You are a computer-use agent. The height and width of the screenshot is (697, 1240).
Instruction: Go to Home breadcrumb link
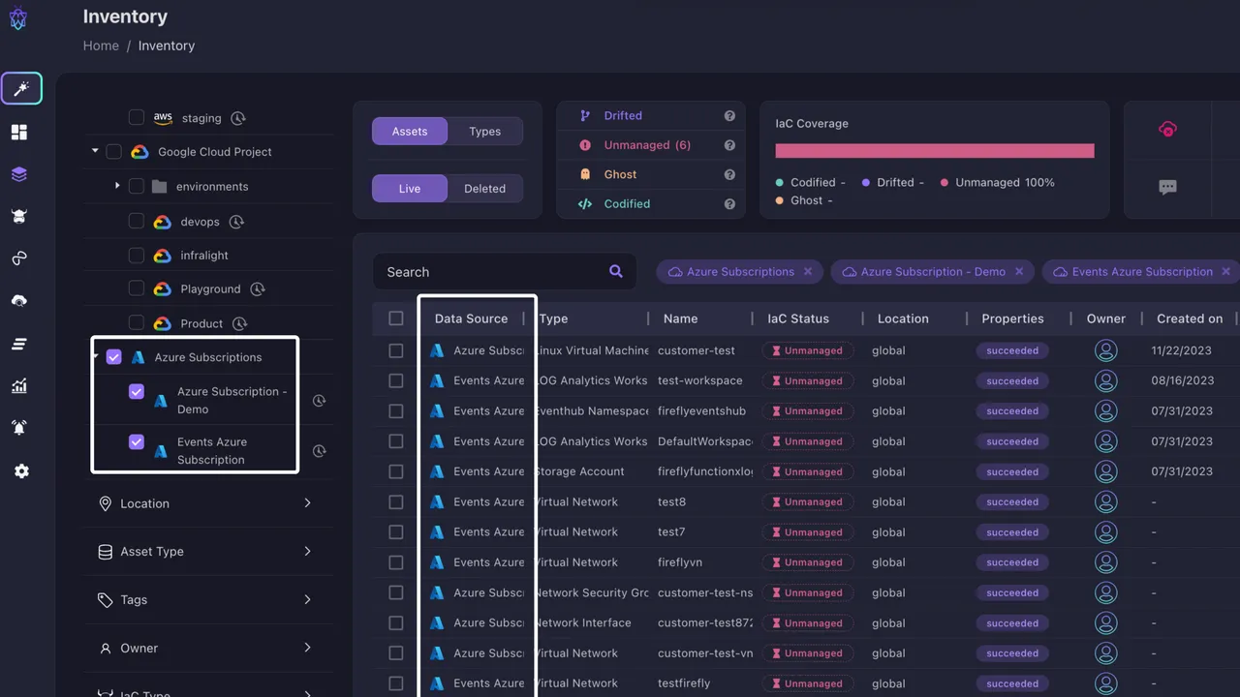click(101, 45)
